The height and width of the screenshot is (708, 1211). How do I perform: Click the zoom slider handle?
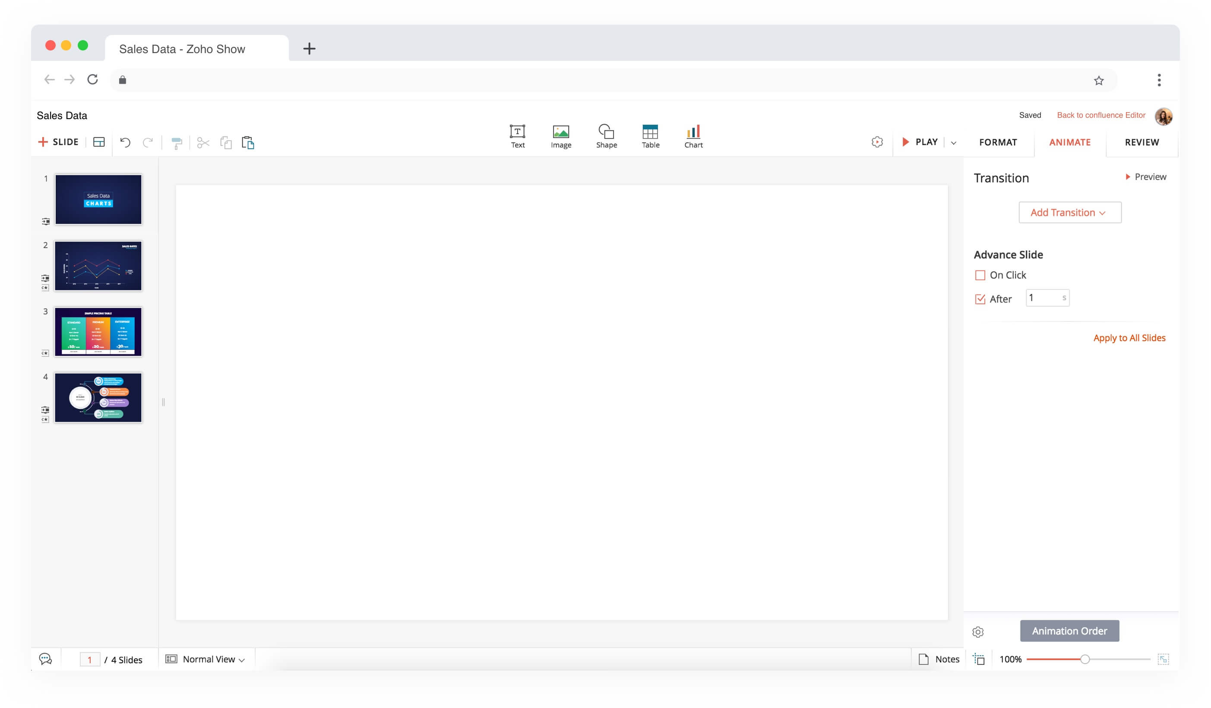click(1084, 659)
